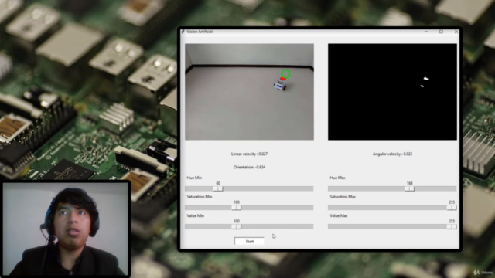
Task: Click the black mask threshold image
Action: point(392,92)
